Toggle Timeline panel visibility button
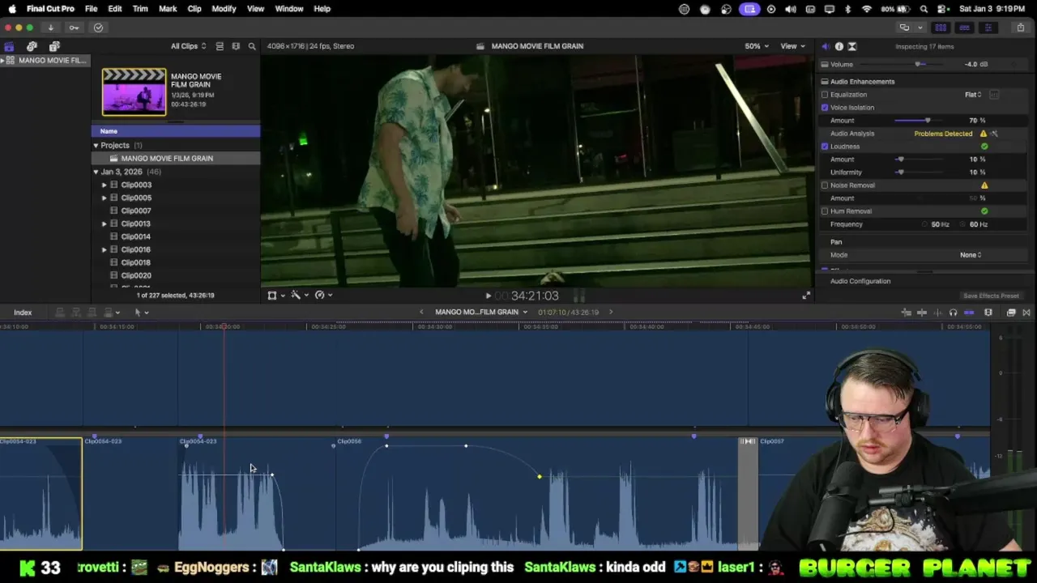The image size is (1037, 583). [x=964, y=28]
